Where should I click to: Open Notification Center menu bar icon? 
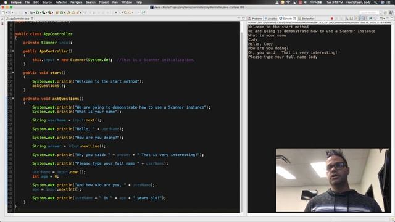pos(388,2)
